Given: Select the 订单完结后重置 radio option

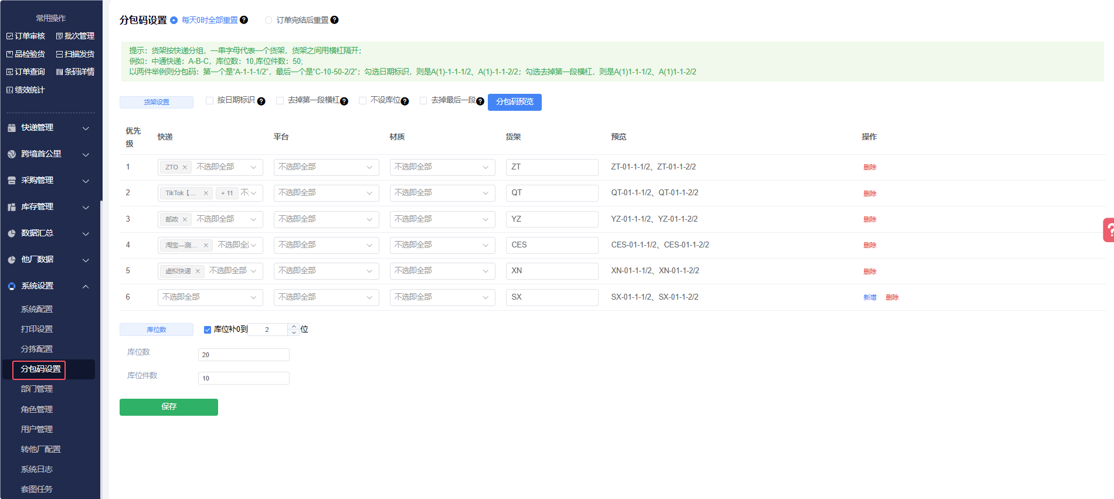Looking at the screenshot, I should (x=269, y=21).
